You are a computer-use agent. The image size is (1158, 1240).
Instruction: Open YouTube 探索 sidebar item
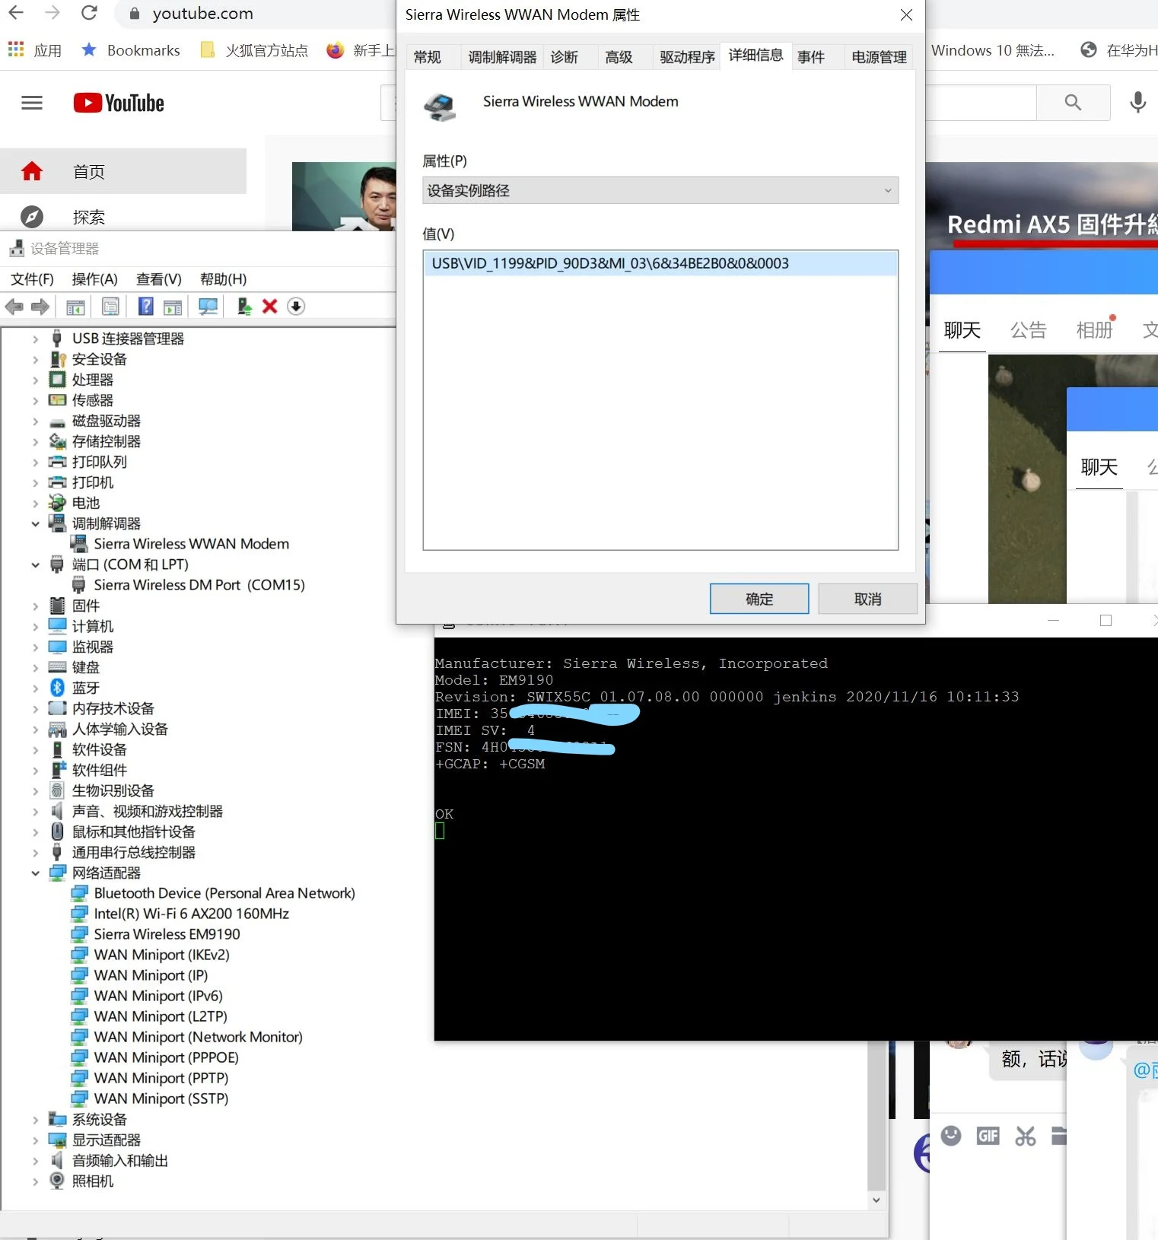123,217
